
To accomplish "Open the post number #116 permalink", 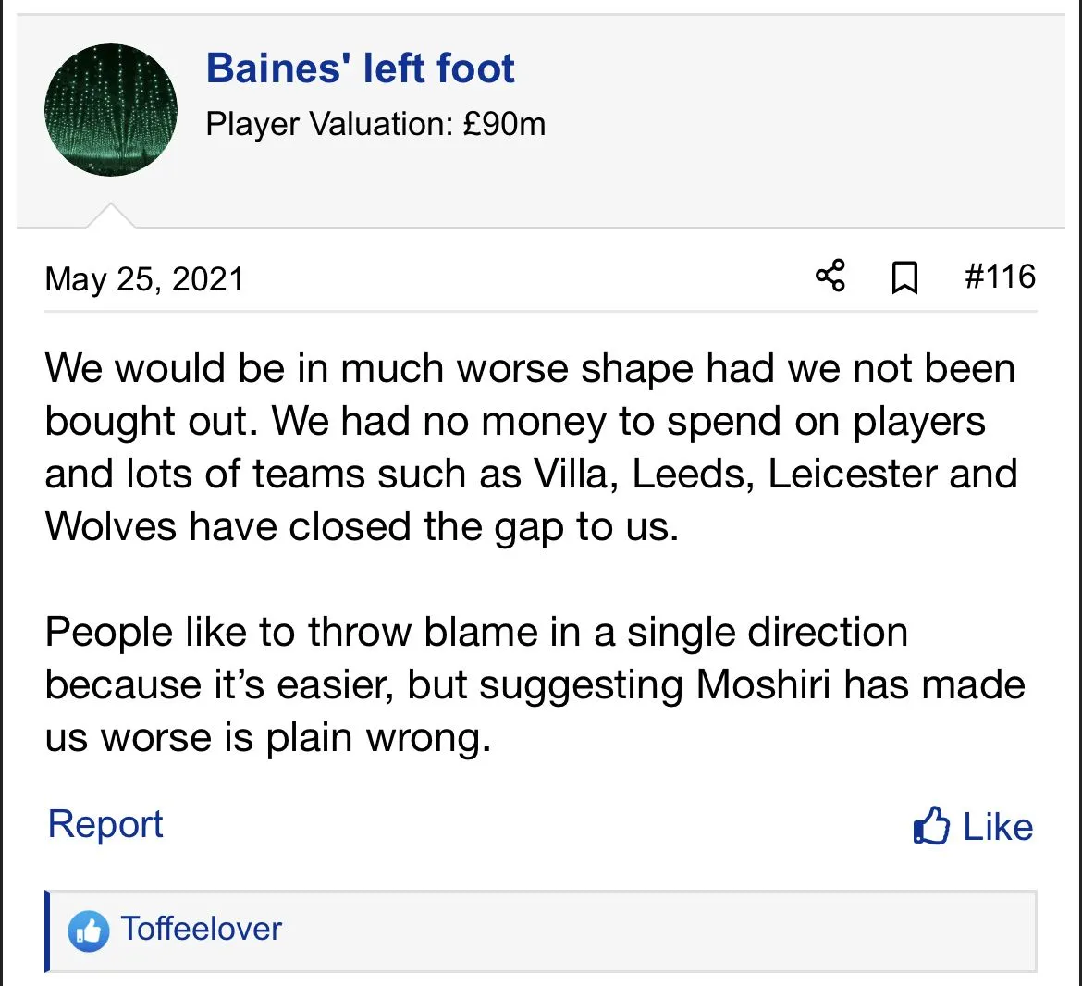I will point(999,276).
